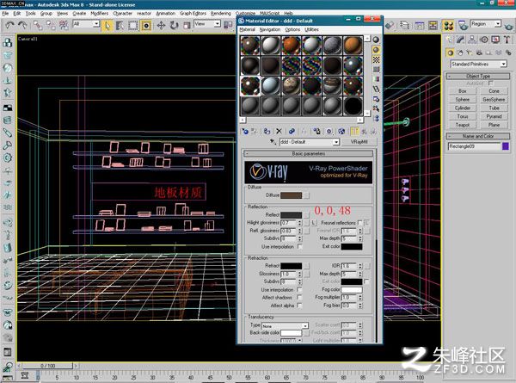Viewport: 516px width, 383px height.
Task: Activate the Bind to Space Warp tool
Action: 64,25
